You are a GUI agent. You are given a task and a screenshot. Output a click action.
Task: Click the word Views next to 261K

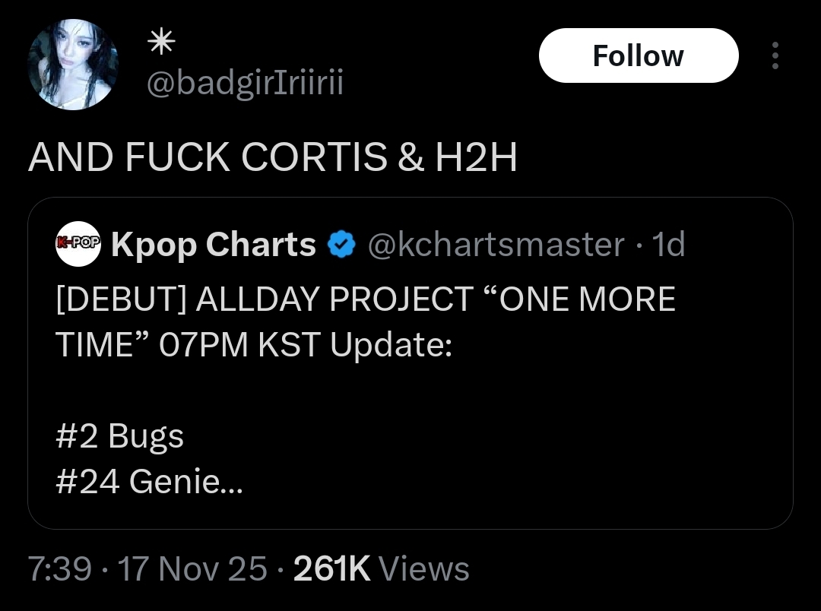(423, 568)
